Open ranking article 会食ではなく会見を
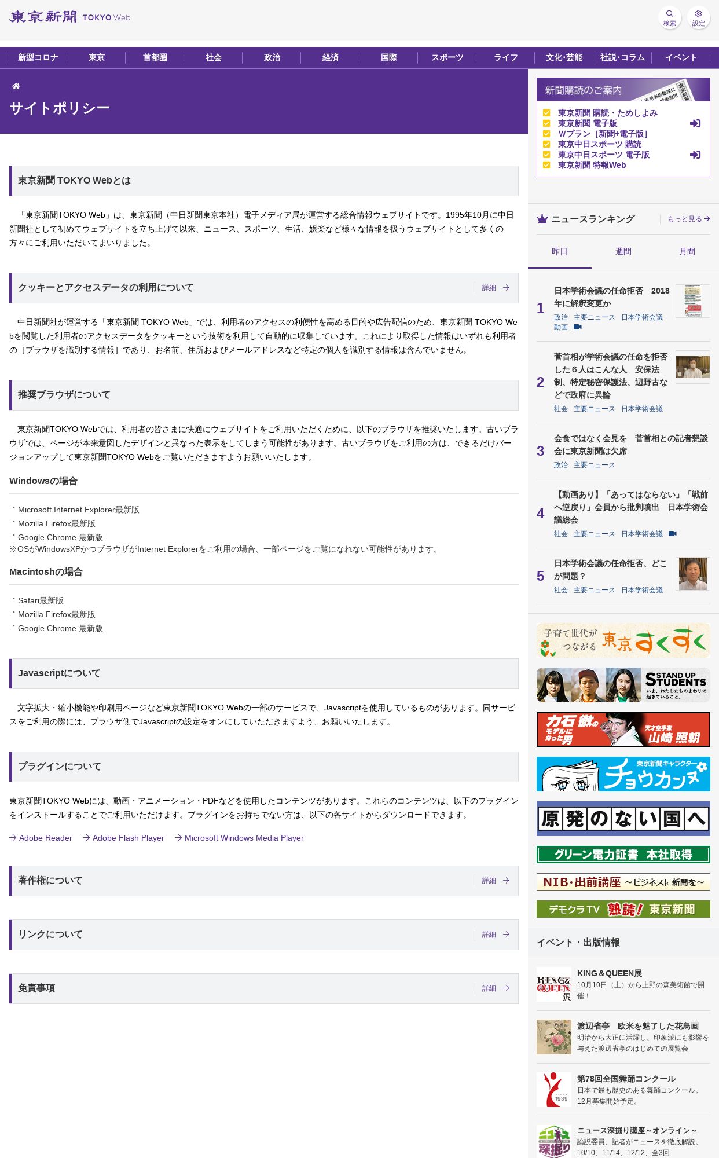 [631, 445]
